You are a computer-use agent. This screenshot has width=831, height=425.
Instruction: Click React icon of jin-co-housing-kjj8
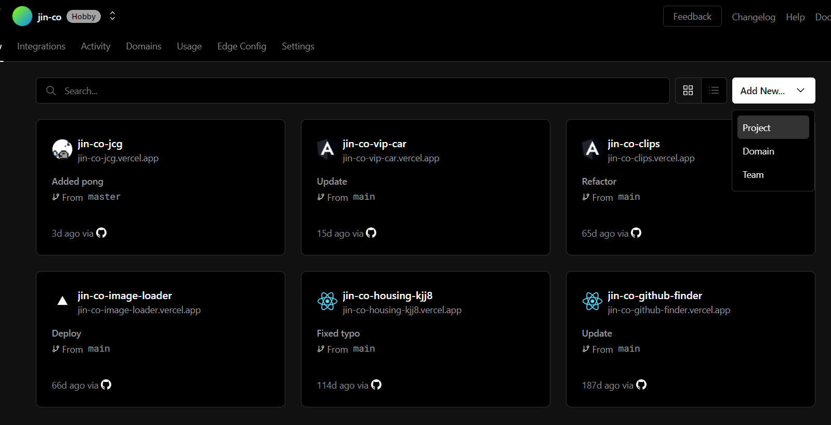(x=327, y=301)
